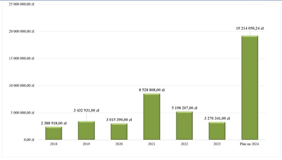
Task: Select the tall 2021 bar
Action: click(x=152, y=117)
